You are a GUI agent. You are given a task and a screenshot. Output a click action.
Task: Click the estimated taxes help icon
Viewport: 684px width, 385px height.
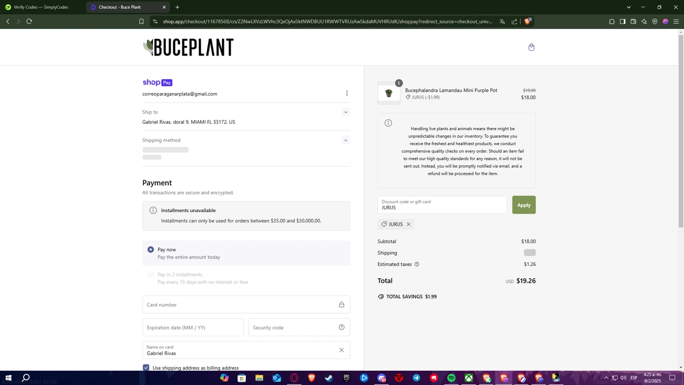click(417, 264)
